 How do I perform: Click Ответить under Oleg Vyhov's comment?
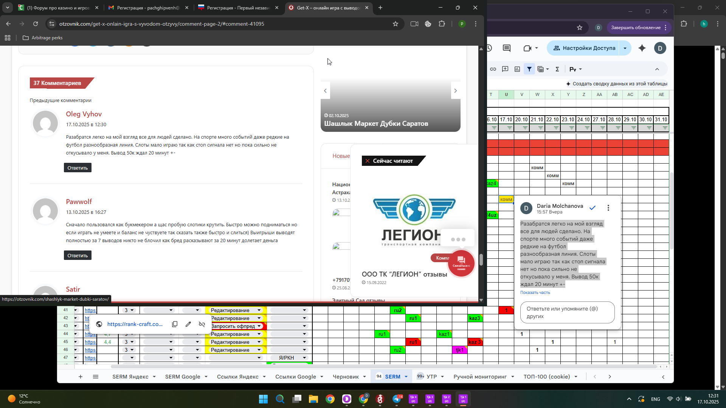coord(78,168)
